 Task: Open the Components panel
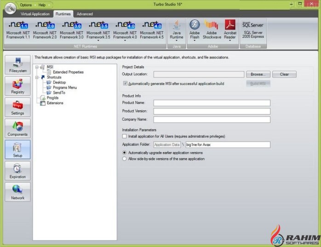click(18, 128)
